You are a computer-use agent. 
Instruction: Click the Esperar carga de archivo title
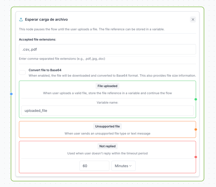(46, 20)
